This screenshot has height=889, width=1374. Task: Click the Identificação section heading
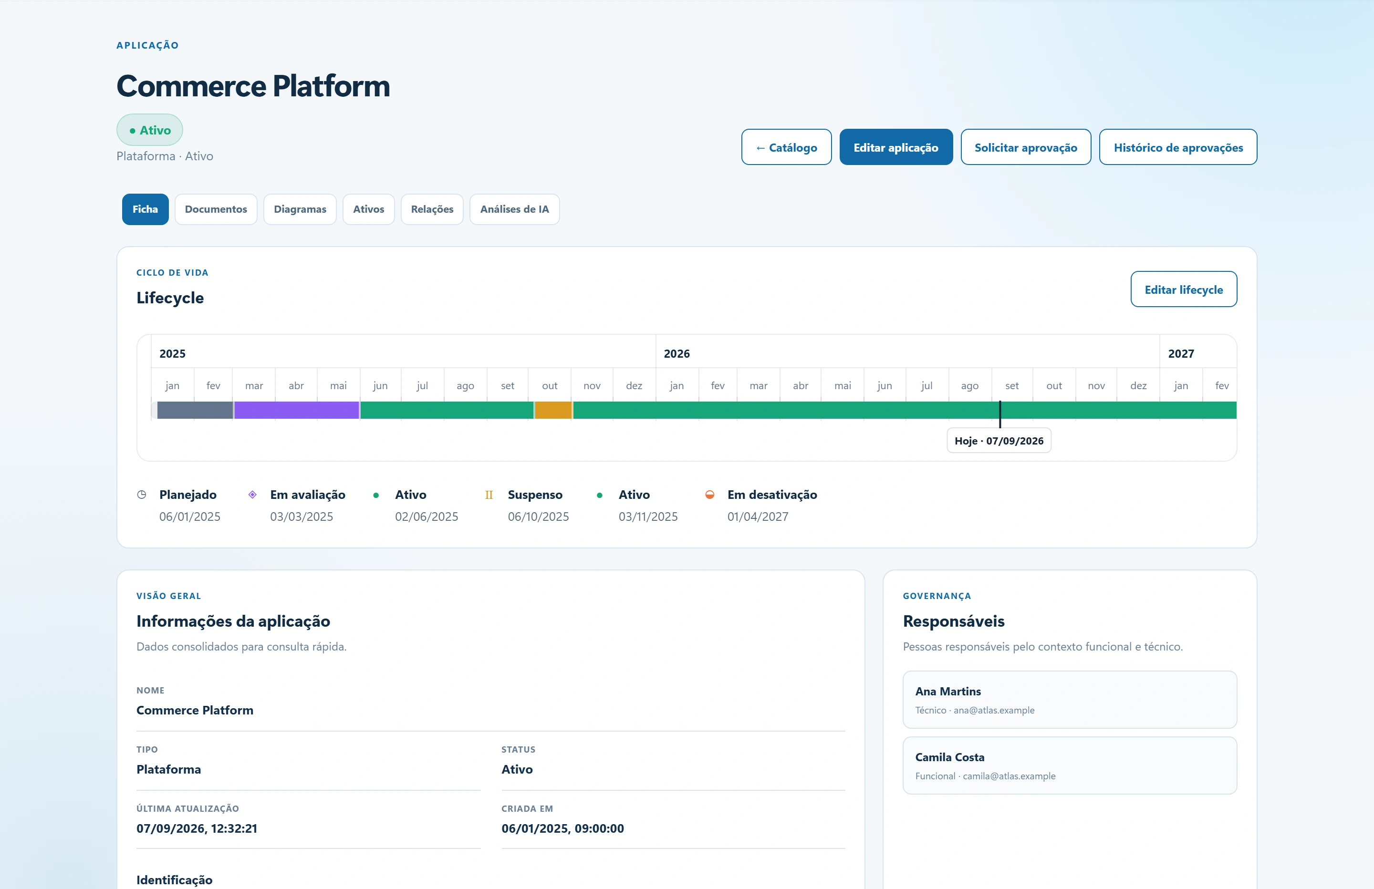pyautogui.click(x=174, y=880)
